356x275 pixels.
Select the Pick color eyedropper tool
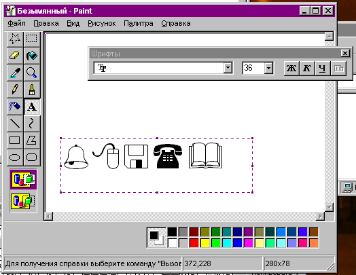[15, 73]
